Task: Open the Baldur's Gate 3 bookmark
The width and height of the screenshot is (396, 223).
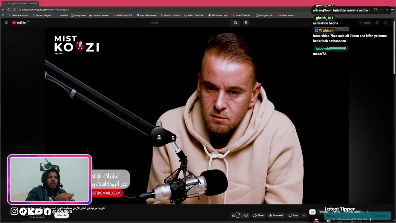Action: [x=195, y=15]
